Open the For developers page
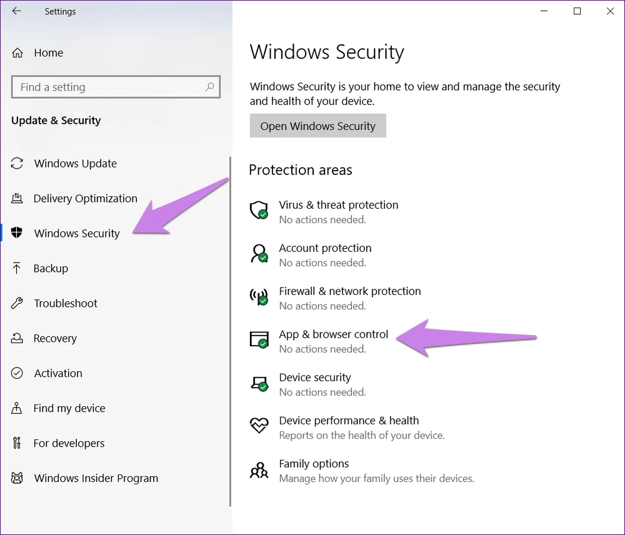 click(x=69, y=444)
